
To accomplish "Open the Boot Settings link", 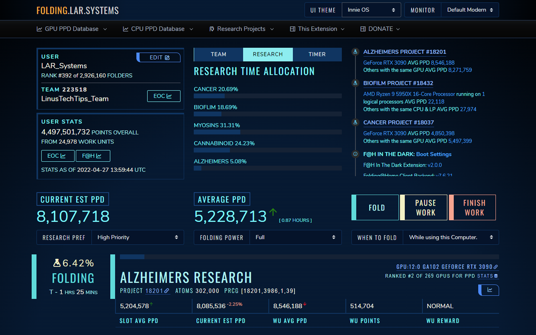I will pyautogui.click(x=433, y=154).
